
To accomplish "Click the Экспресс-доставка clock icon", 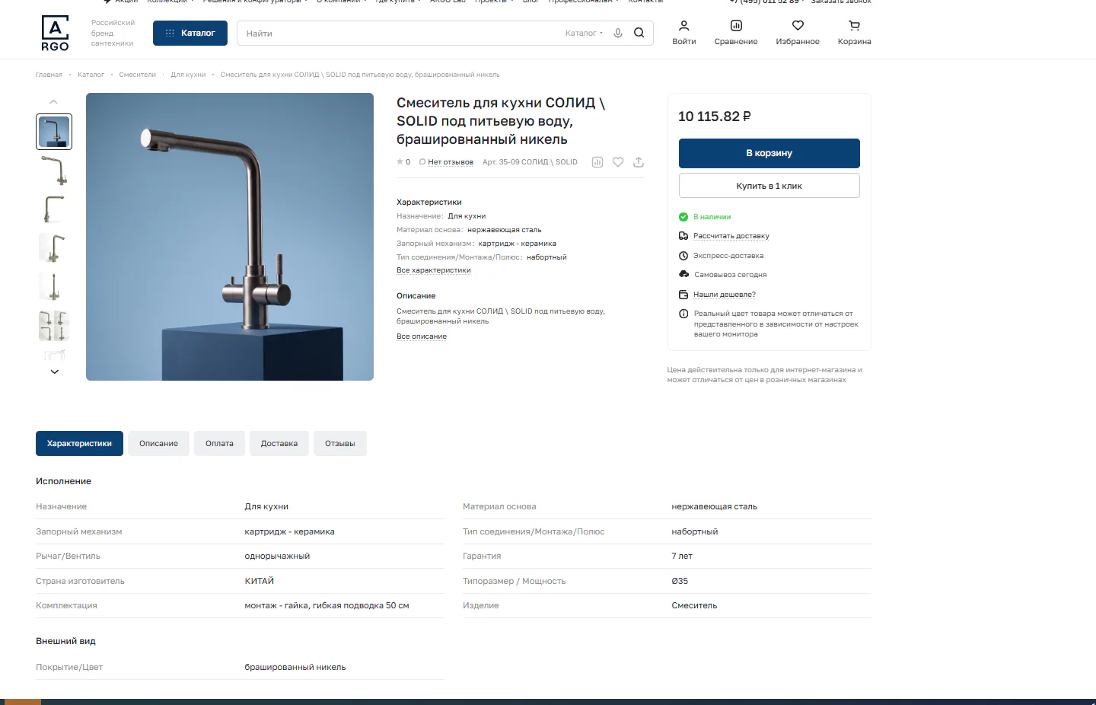I will tap(683, 256).
